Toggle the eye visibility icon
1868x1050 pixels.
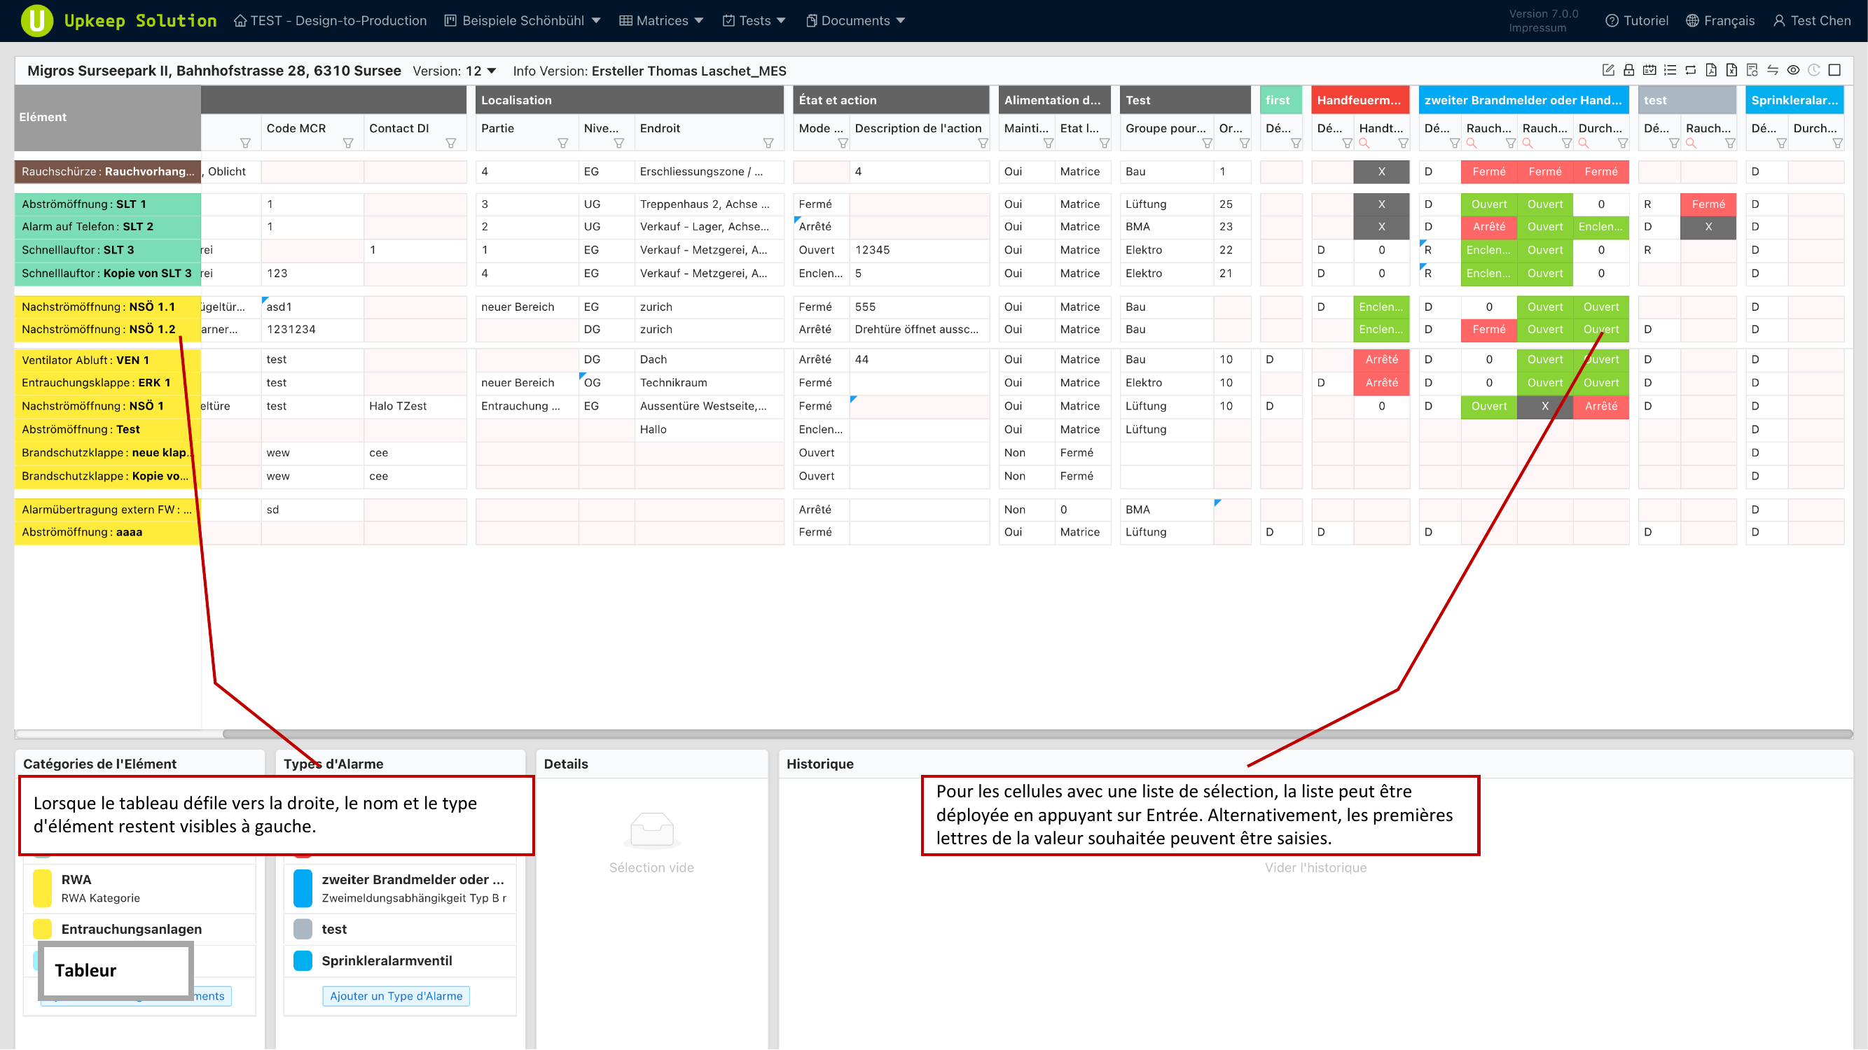[1793, 70]
